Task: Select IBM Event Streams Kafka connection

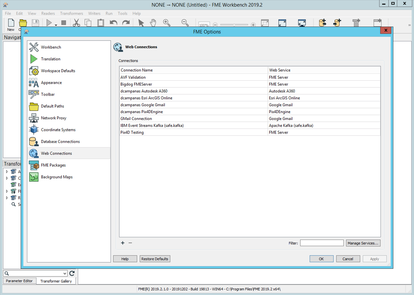Action: [x=250, y=126]
